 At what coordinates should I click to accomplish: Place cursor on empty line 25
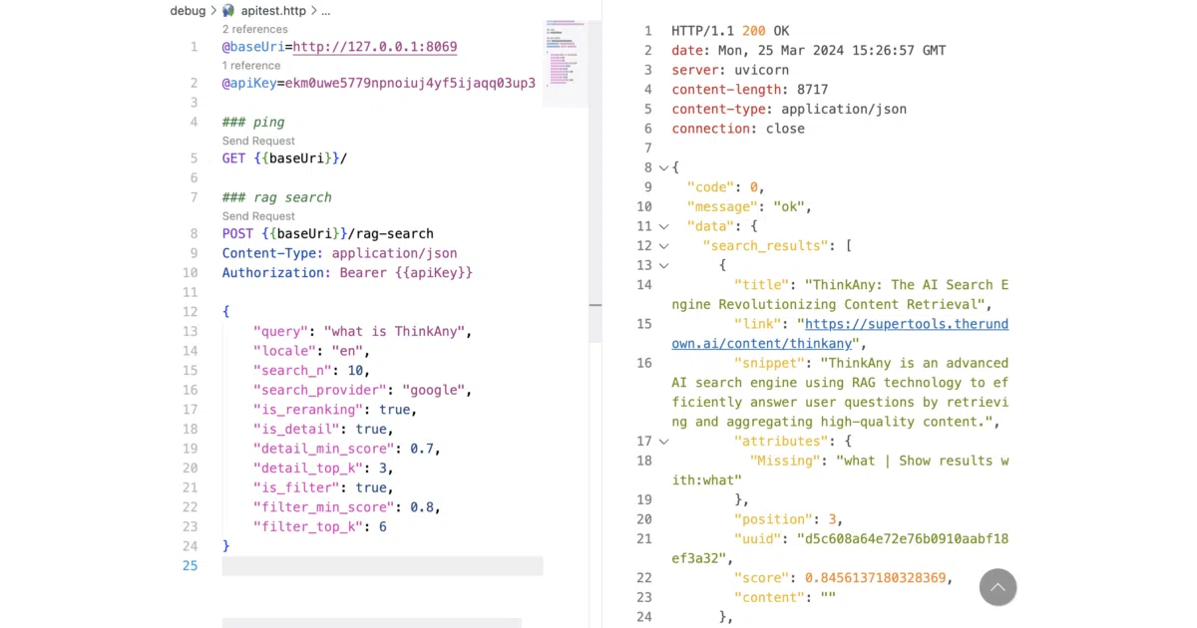382,566
